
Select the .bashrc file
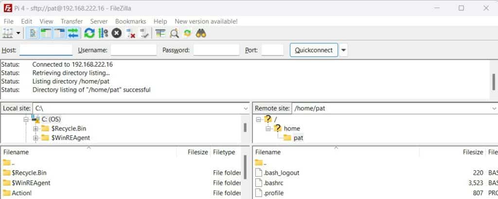click(273, 183)
